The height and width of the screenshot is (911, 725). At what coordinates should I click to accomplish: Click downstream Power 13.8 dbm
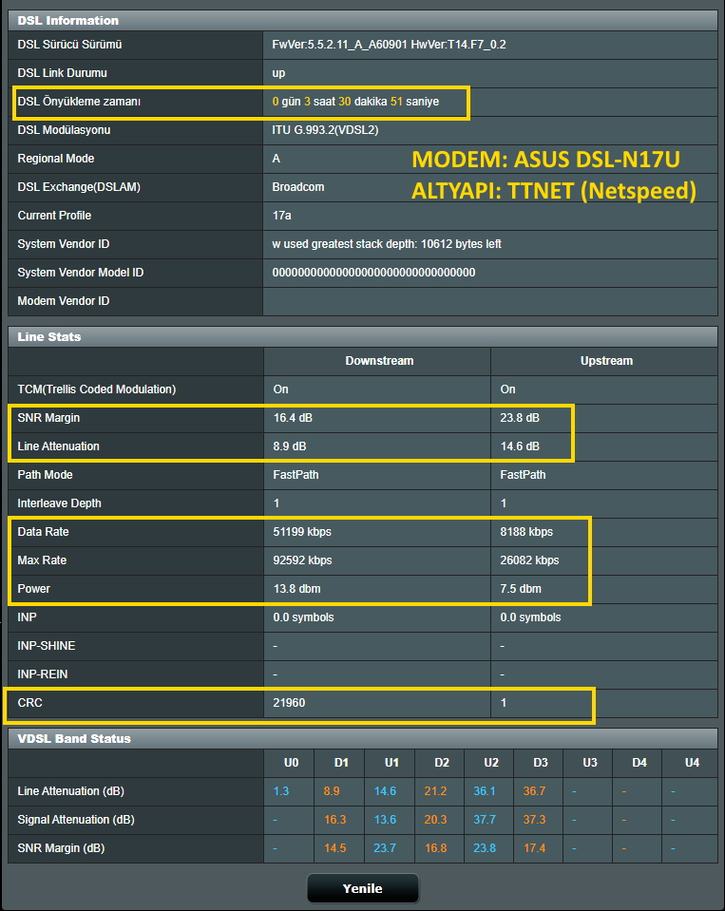click(x=296, y=589)
